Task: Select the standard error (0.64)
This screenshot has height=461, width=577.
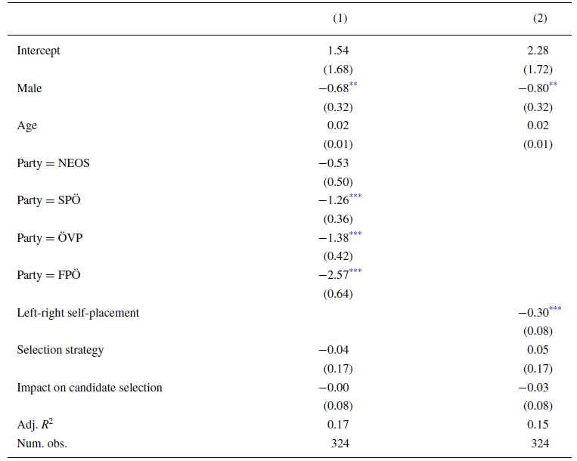Action: click(x=338, y=293)
